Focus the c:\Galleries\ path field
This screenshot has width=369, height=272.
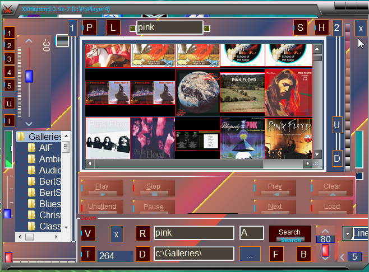[x=194, y=254]
